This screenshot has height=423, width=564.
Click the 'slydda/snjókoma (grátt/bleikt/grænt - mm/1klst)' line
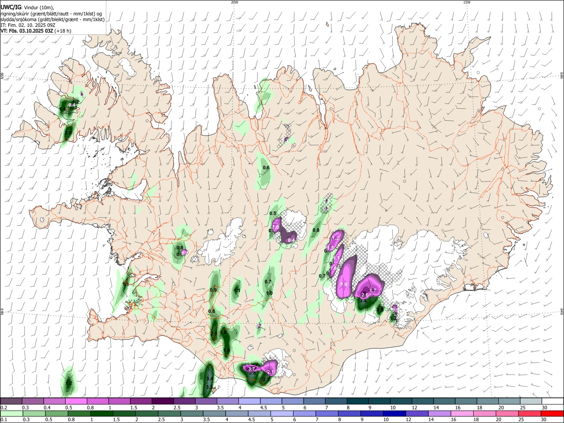coord(52,19)
